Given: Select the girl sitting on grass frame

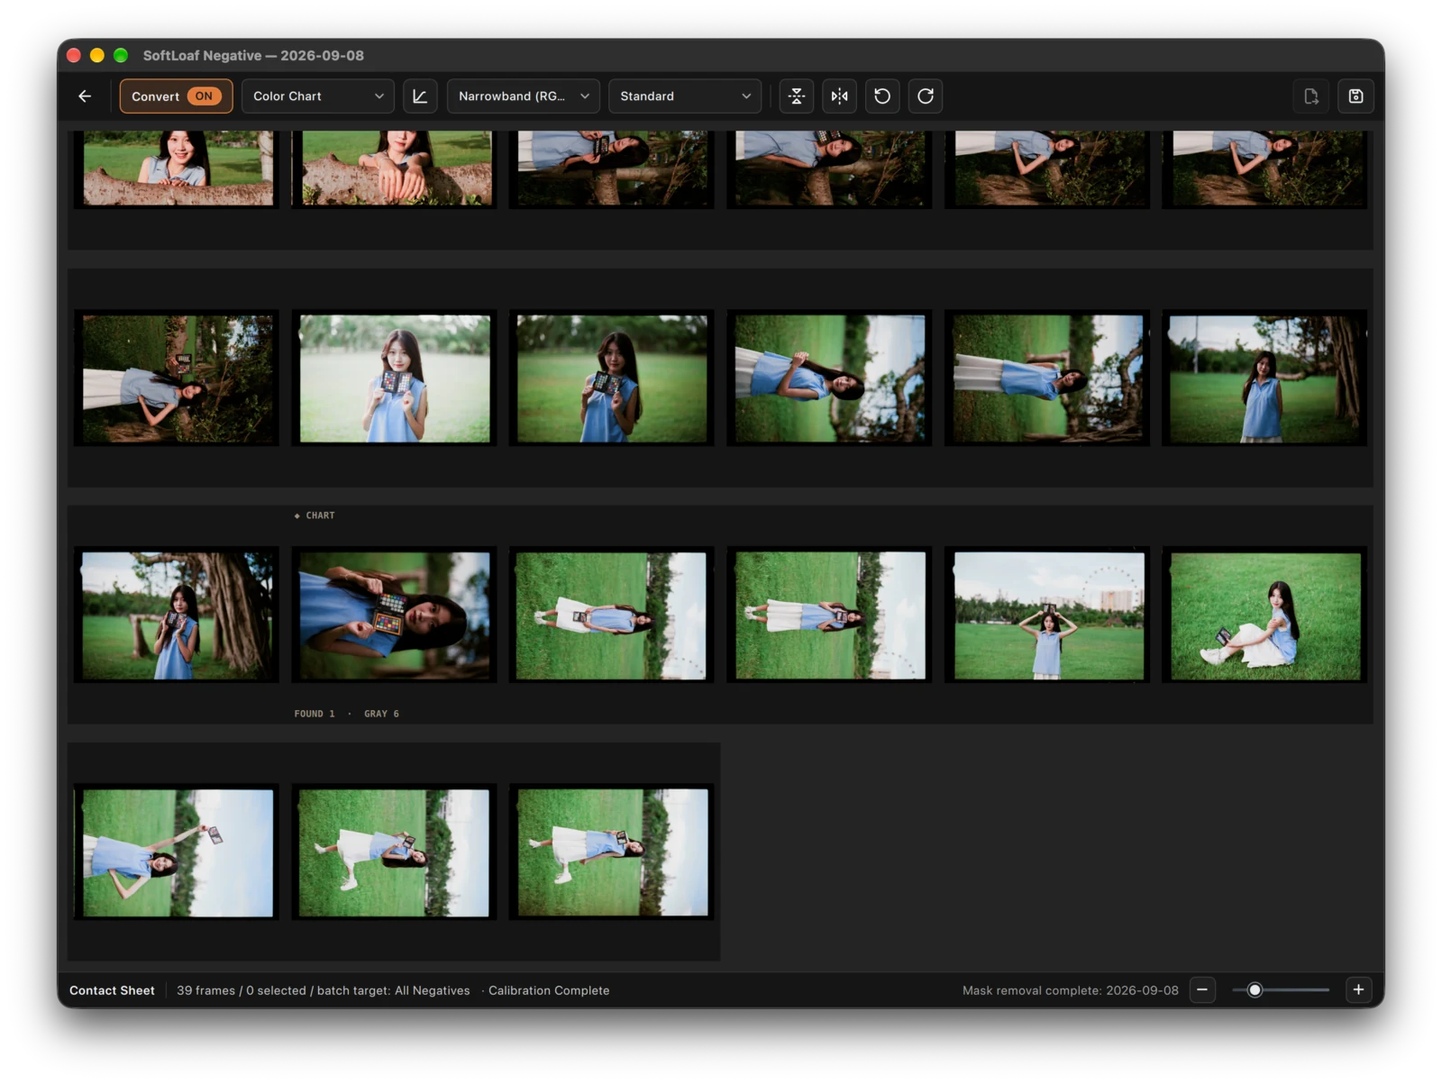Looking at the screenshot, I should 1265,615.
